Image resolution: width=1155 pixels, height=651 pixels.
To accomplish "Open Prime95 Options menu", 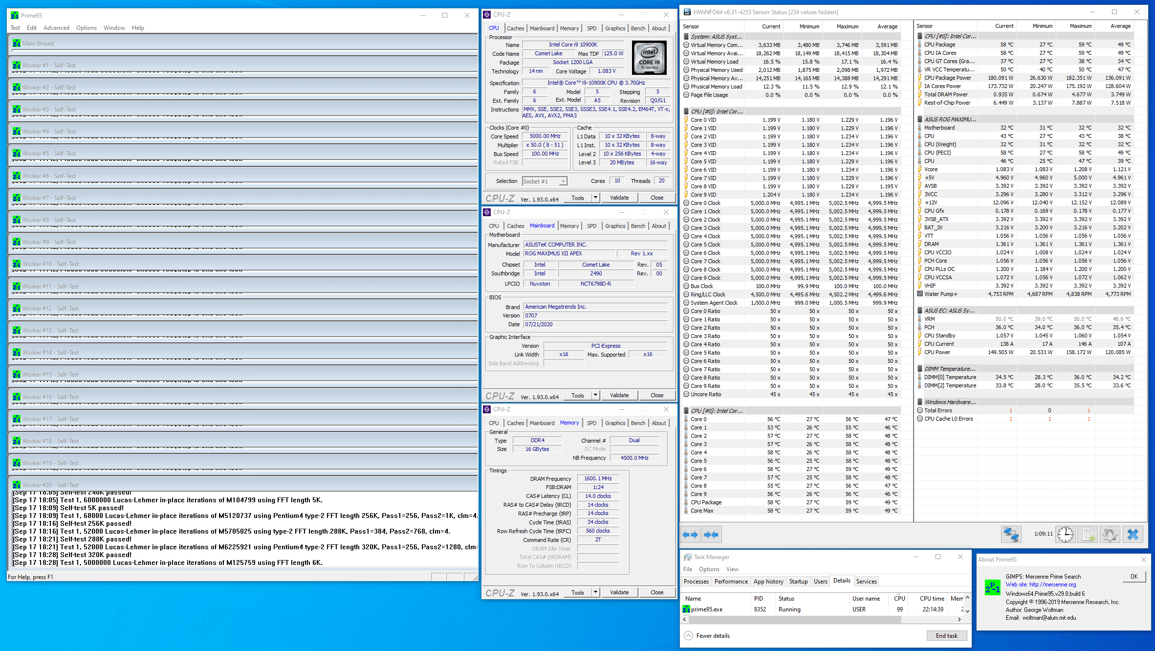I will (x=87, y=28).
